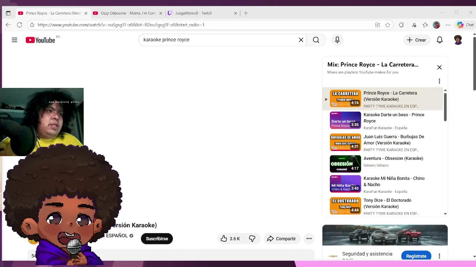Submit search with magnifier button
The width and height of the screenshot is (476, 267).
click(x=316, y=40)
